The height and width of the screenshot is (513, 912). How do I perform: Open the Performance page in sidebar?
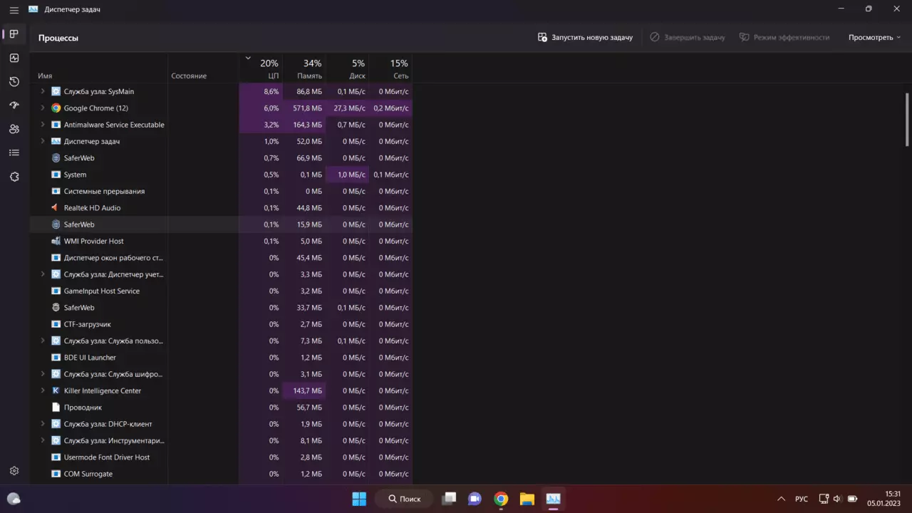[x=14, y=58]
